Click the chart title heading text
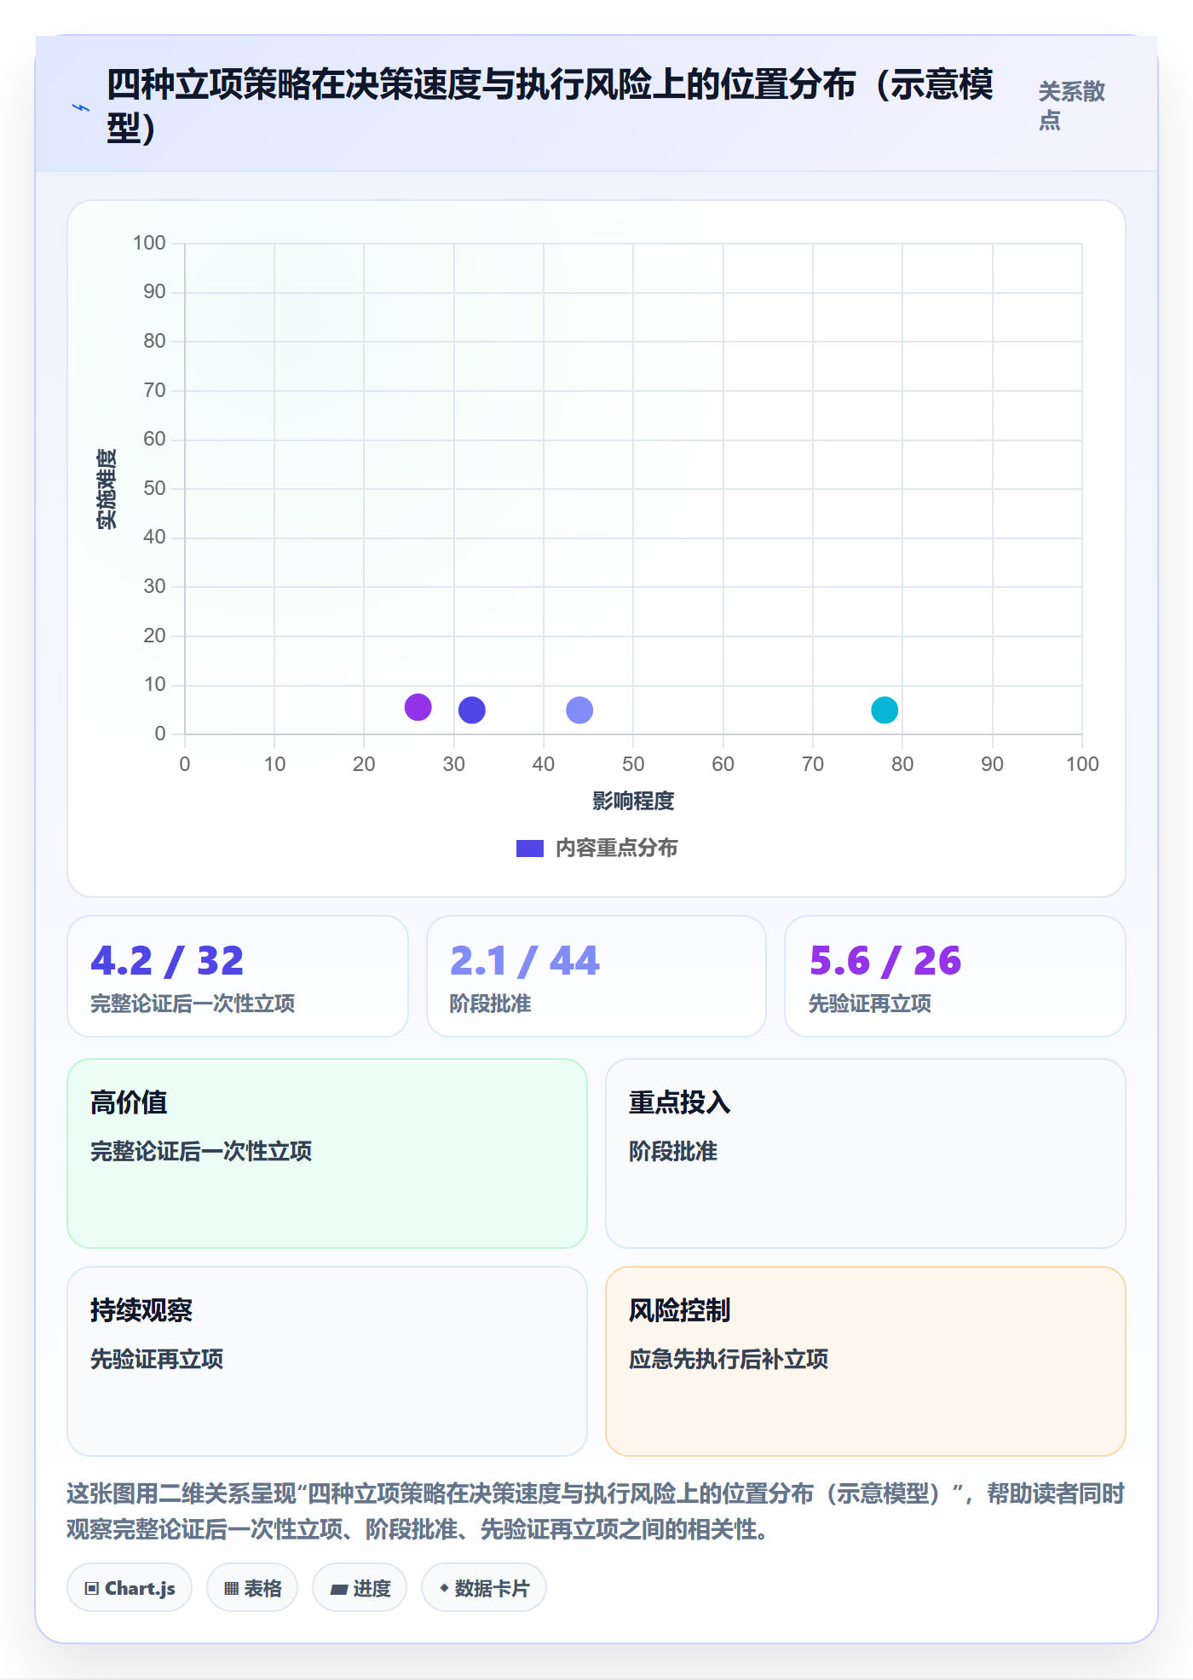This screenshot has width=1193, height=1680. point(550,106)
